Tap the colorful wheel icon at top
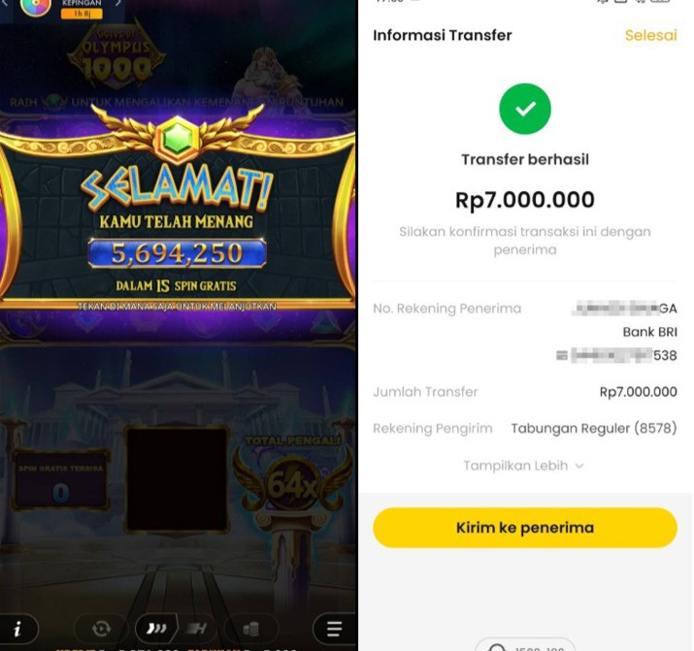694x651 pixels. click(x=36, y=6)
